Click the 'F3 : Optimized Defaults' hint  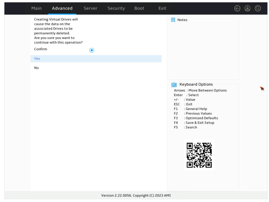pyautogui.click(x=196, y=118)
